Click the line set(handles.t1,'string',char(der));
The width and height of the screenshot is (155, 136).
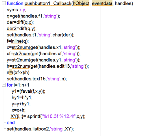pyautogui.click(x=40, y=35)
